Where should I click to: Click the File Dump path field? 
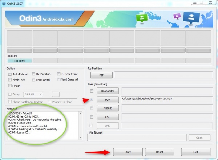click(x=137, y=138)
